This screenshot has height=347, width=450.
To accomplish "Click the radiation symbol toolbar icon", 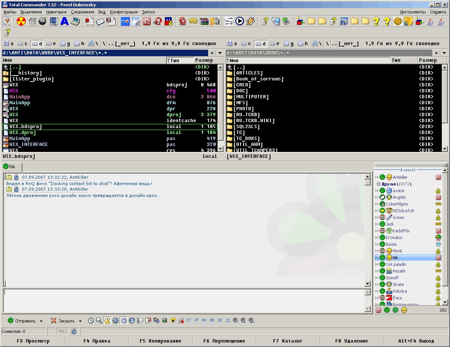I will (x=21, y=21).
